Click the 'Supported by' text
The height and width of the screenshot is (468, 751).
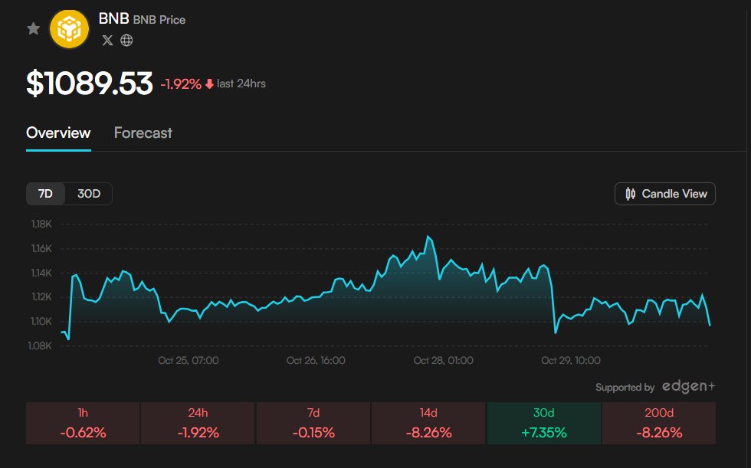pyautogui.click(x=625, y=387)
